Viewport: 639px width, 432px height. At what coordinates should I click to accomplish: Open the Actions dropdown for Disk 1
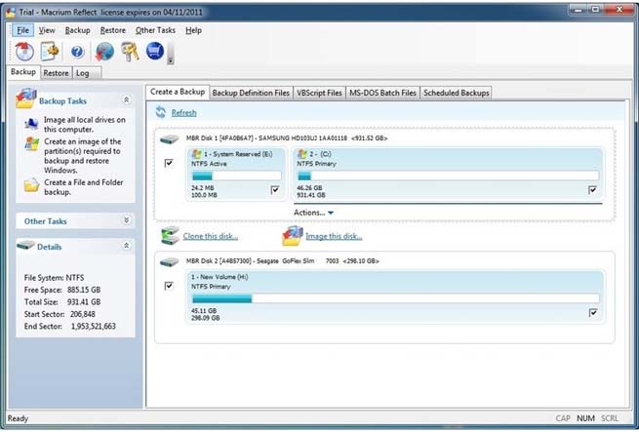[313, 213]
